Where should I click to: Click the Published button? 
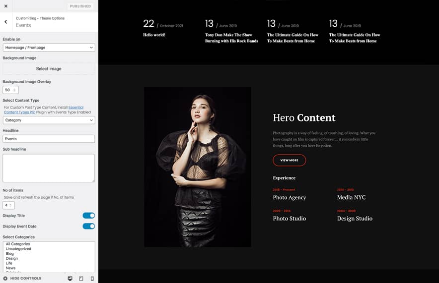coord(80,6)
